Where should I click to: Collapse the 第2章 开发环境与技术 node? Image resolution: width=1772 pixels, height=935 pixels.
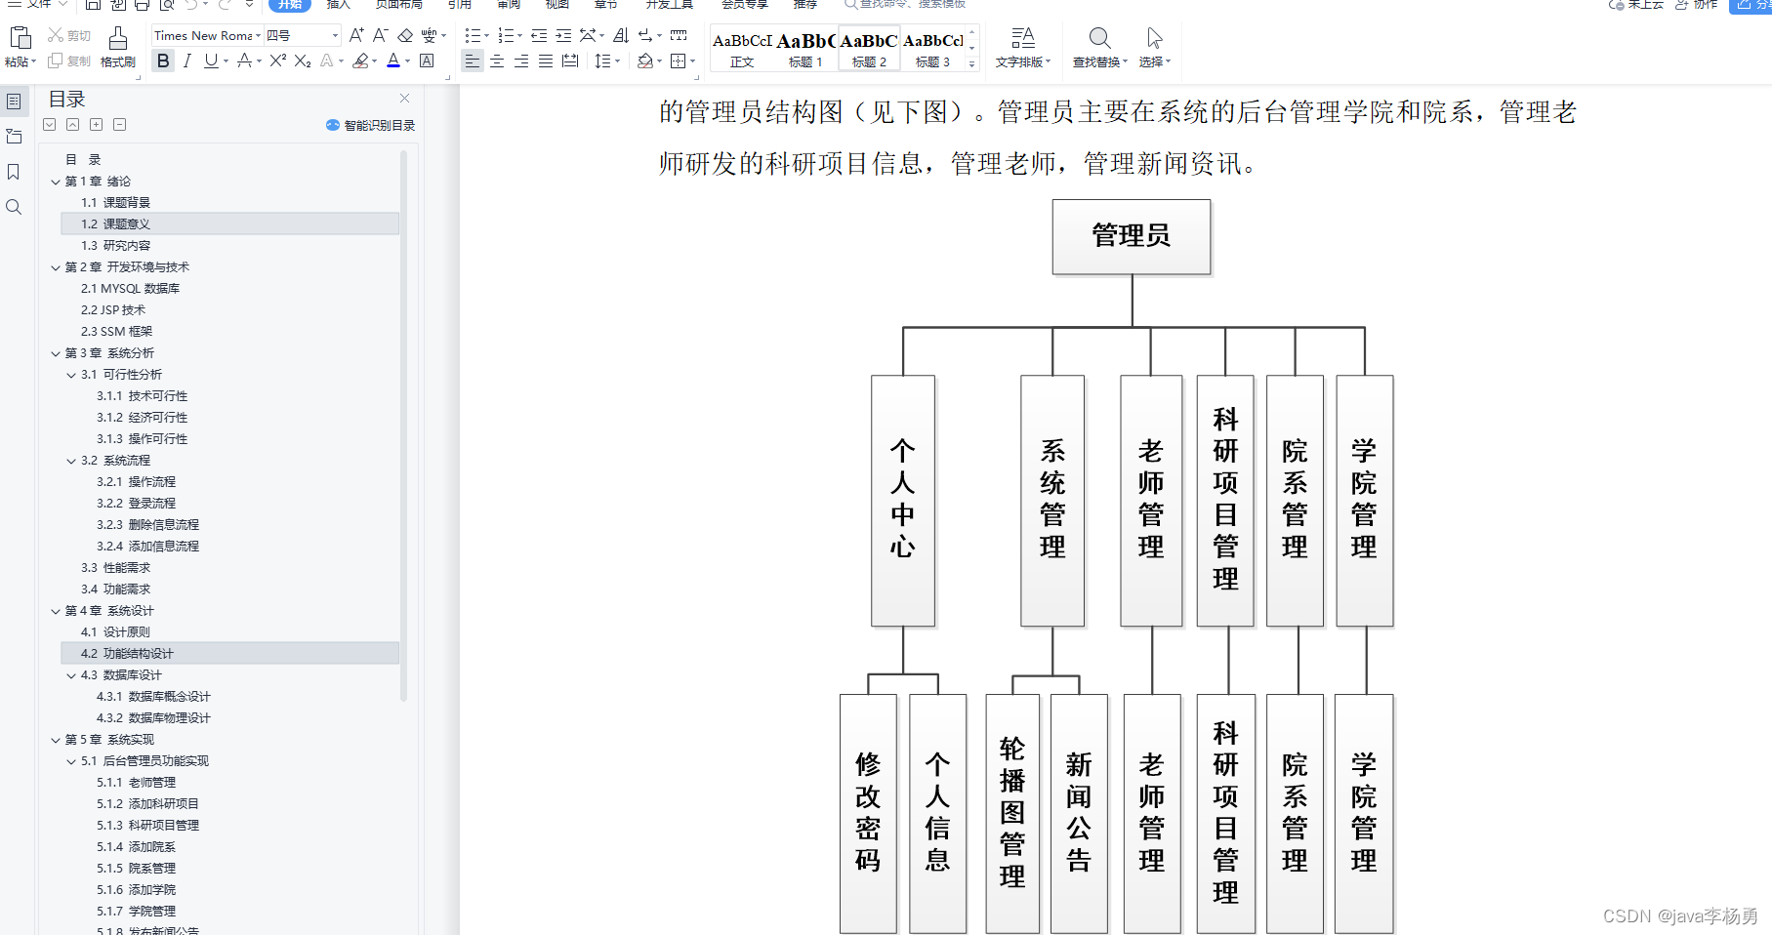coord(56,267)
